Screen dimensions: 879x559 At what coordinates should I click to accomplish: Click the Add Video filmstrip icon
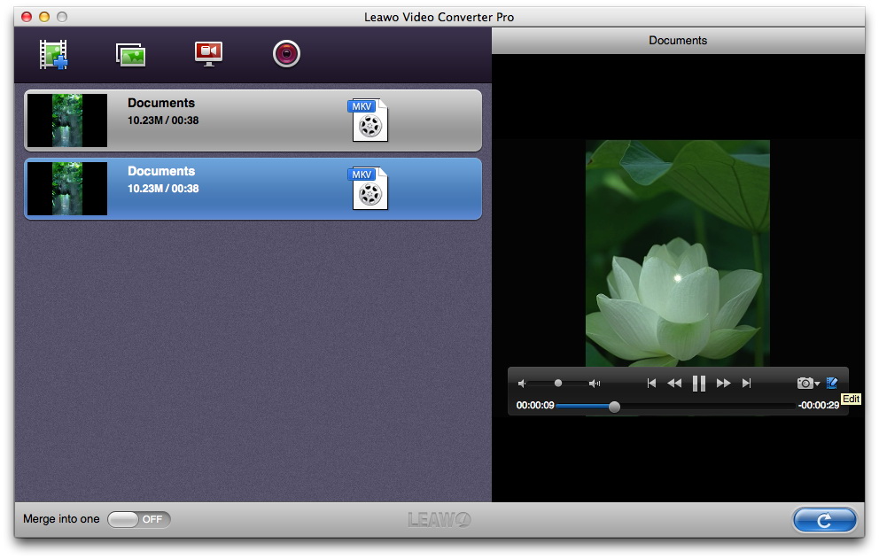point(53,54)
